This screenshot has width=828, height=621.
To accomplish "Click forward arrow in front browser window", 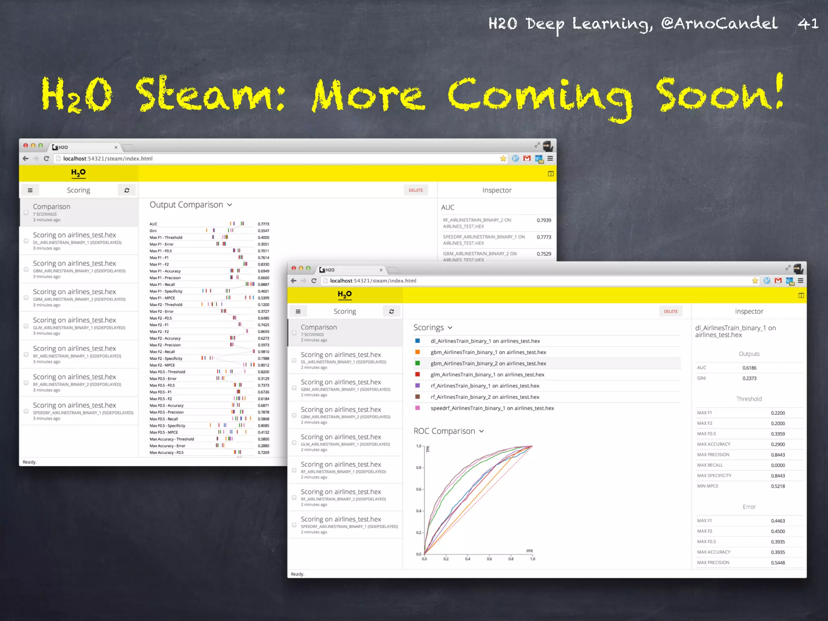I will point(304,281).
